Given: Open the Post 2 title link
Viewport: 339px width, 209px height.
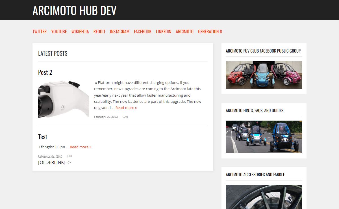Looking at the screenshot, I should [x=45, y=73].
